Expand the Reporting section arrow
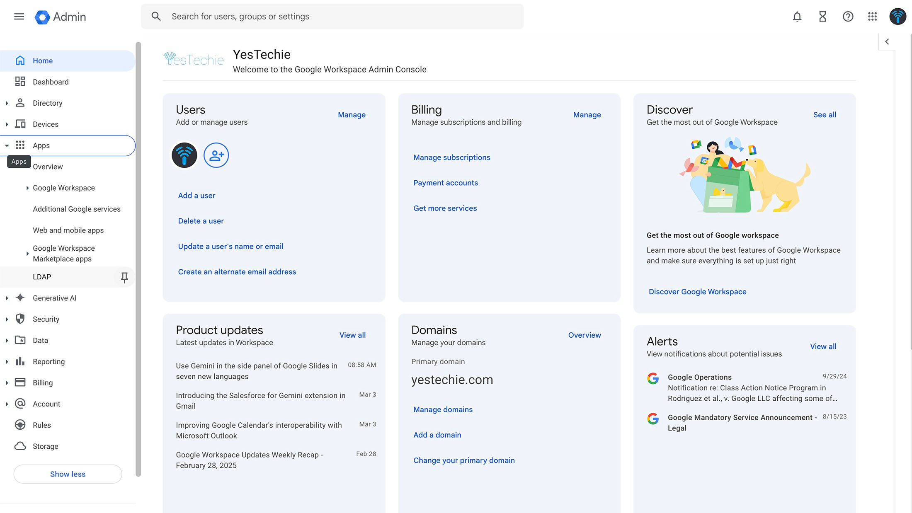This screenshot has height=513, width=912. (x=7, y=362)
